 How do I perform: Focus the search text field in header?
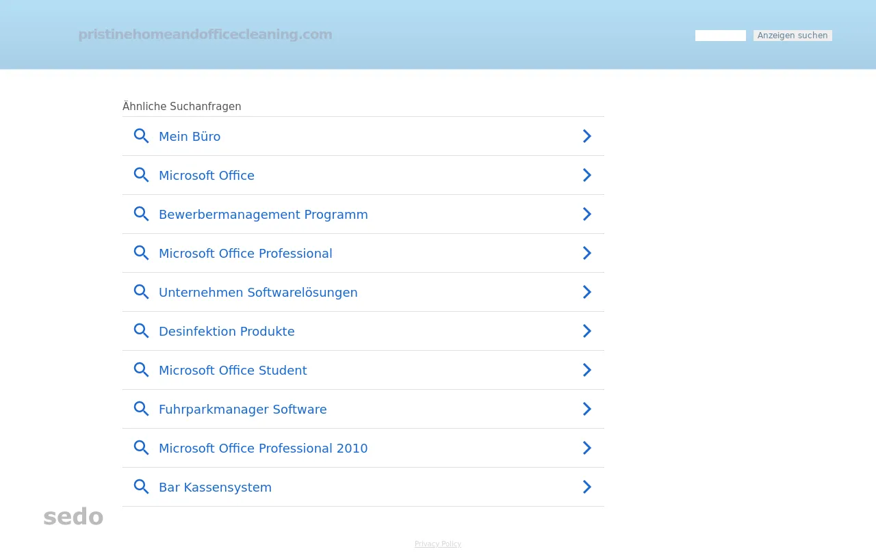tap(721, 36)
